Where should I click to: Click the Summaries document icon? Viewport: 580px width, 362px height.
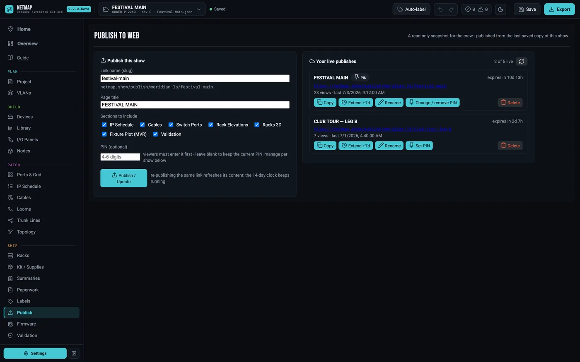pos(10,278)
